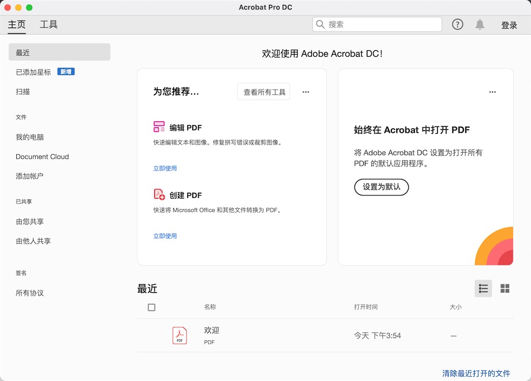Sort by the 大小 column header
The width and height of the screenshot is (531, 381).
(x=455, y=307)
